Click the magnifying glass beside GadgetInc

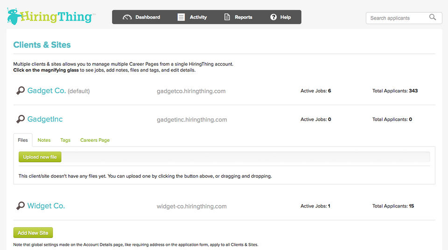(x=20, y=119)
